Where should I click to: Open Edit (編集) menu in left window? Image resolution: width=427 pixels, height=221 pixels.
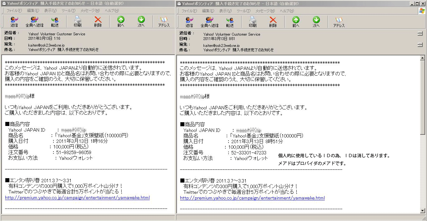pos(33,11)
